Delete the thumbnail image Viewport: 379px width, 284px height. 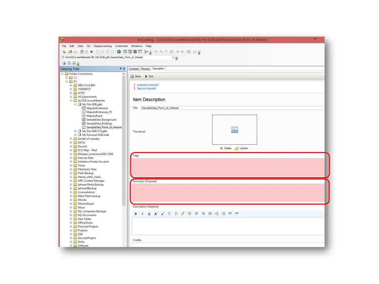[226, 149]
